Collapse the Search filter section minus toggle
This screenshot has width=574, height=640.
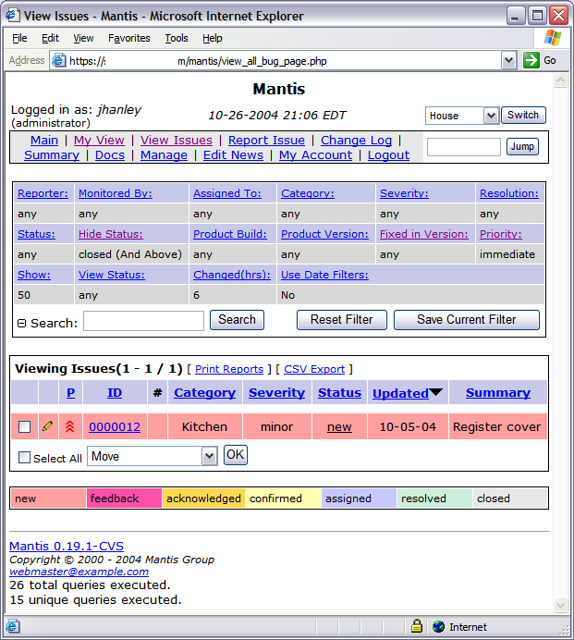point(21,324)
